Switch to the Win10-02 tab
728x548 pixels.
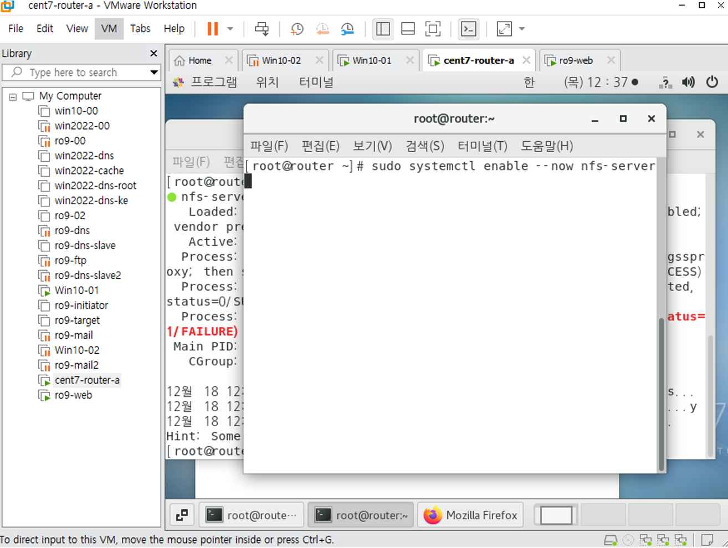pyautogui.click(x=281, y=60)
